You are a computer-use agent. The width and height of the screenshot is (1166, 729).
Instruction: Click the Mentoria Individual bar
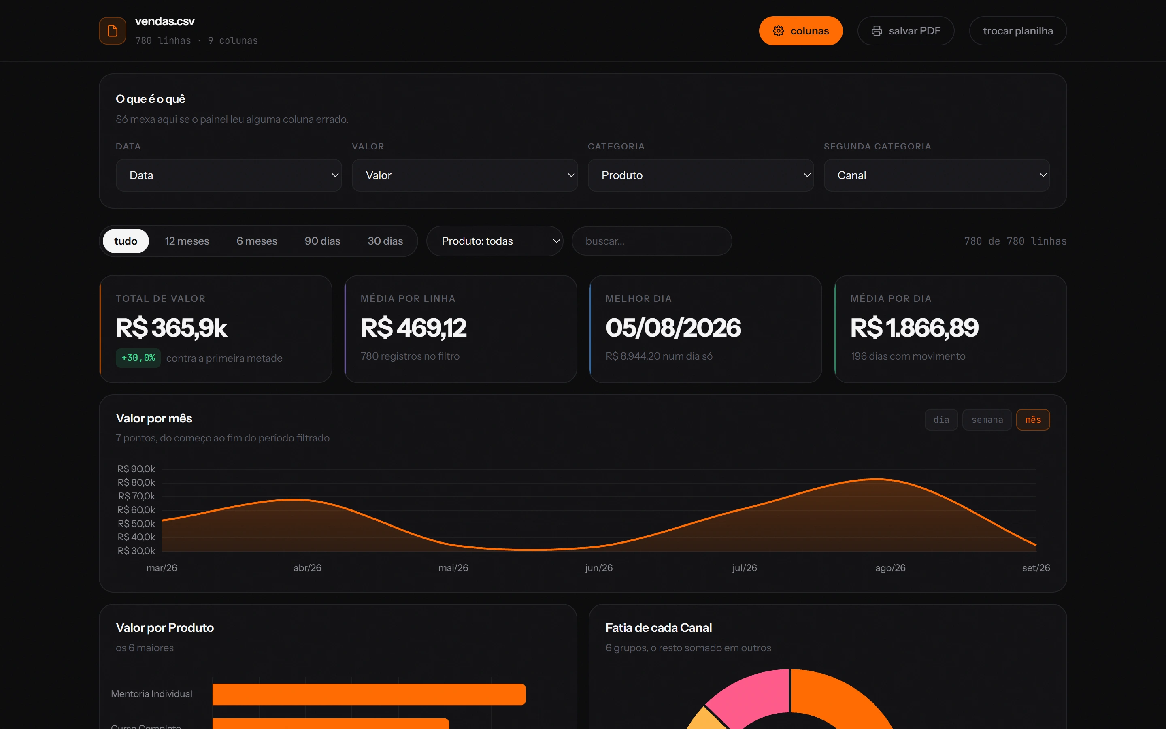coord(368,694)
